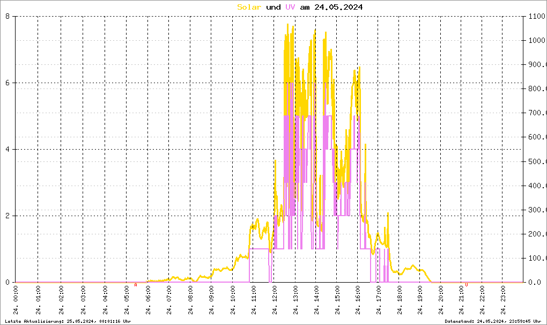Click the time label "24. 10:00"
547x325 pixels.
(x=233, y=300)
